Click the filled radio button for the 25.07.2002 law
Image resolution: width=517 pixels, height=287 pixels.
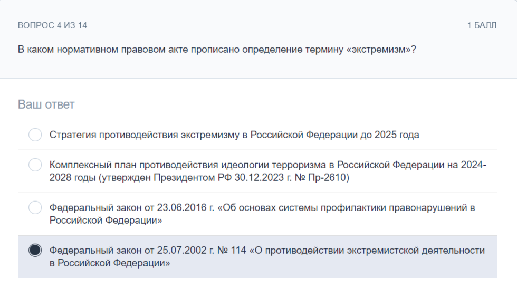(x=35, y=250)
